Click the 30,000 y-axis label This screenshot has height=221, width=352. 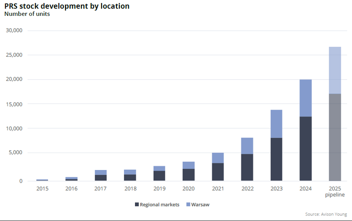tap(15, 31)
